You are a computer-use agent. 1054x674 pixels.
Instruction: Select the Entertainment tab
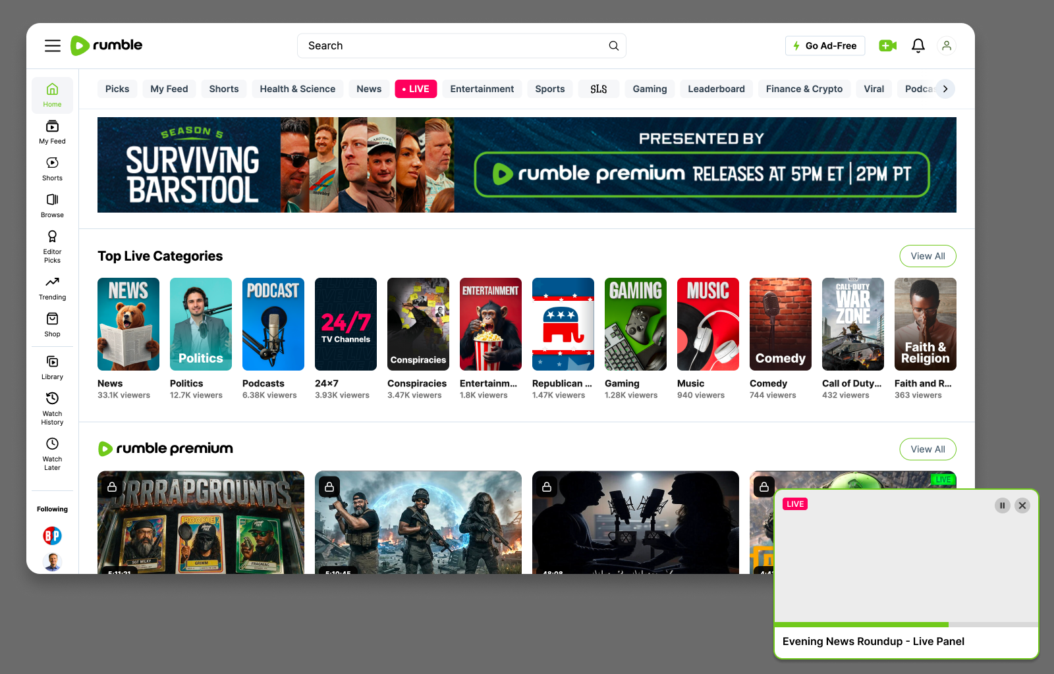(x=482, y=89)
